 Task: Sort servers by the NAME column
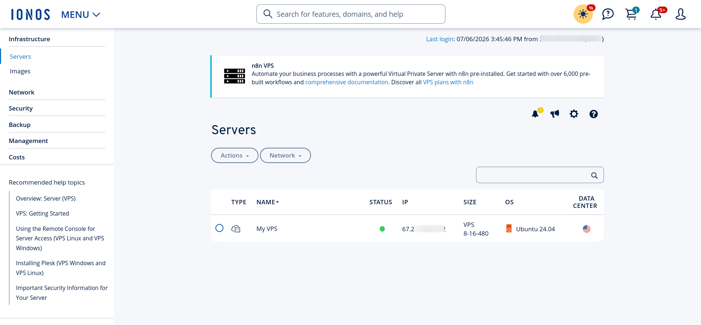[268, 202]
